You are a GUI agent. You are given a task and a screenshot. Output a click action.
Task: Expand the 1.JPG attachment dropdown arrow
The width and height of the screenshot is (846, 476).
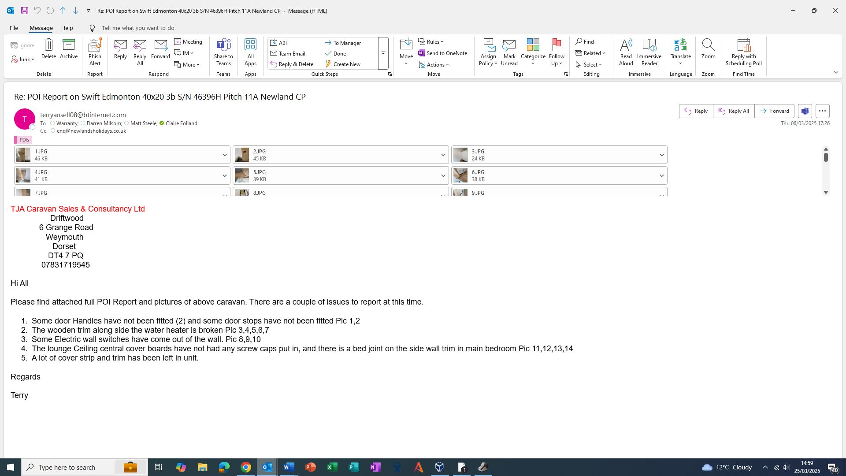[224, 155]
